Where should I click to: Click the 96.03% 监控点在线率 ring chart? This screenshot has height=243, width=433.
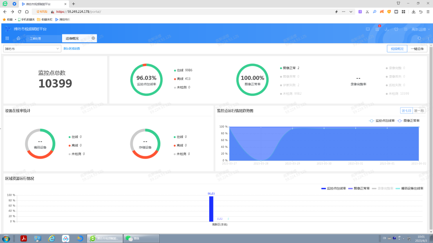pyautogui.click(x=146, y=80)
